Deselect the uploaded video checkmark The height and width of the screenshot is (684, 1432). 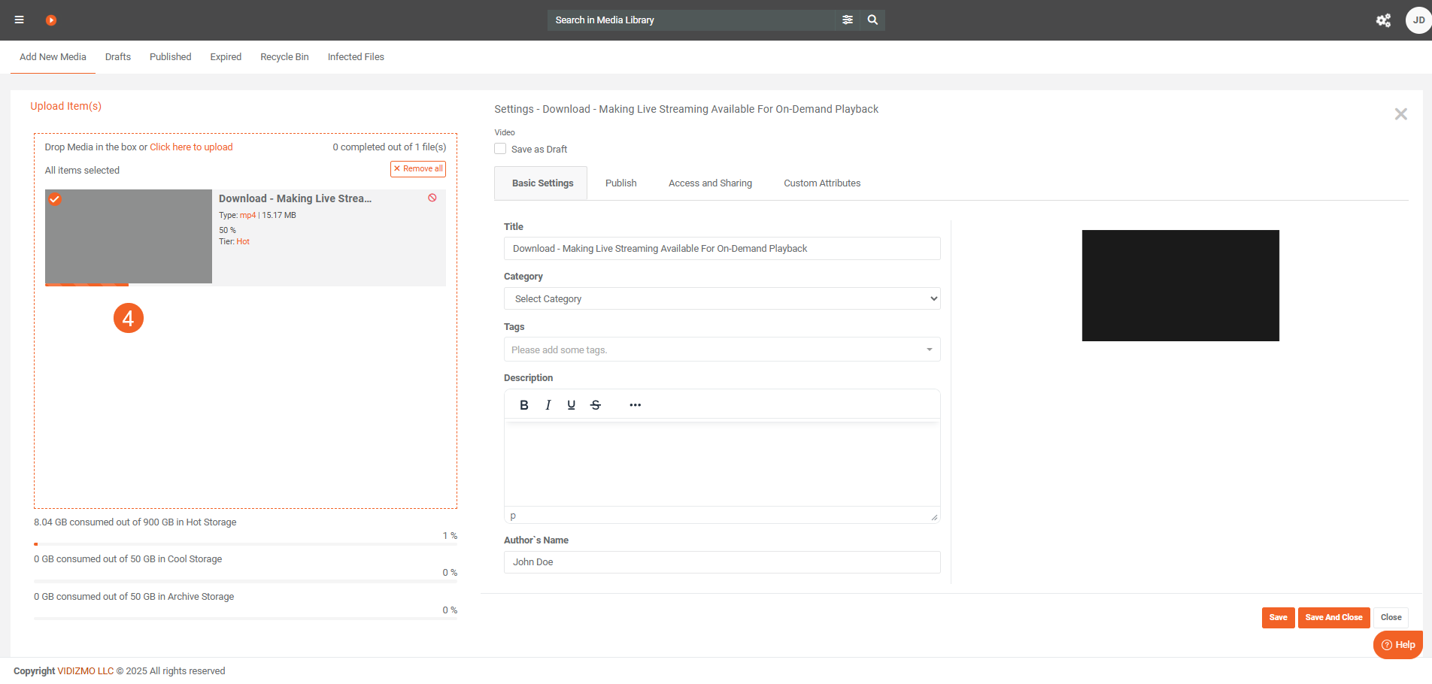click(55, 199)
